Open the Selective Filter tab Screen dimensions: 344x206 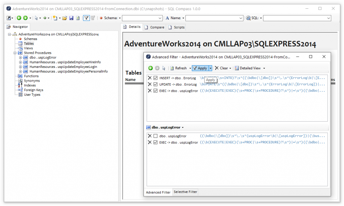click(x=185, y=192)
